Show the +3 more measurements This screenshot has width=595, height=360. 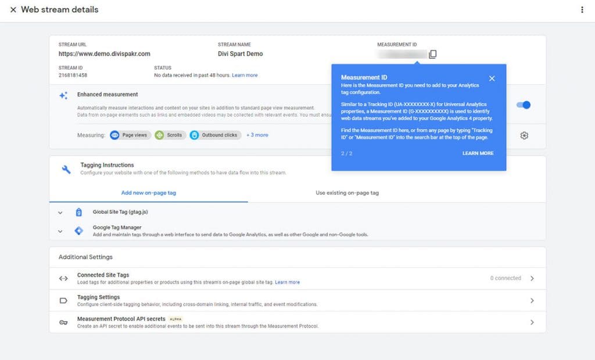tap(257, 135)
